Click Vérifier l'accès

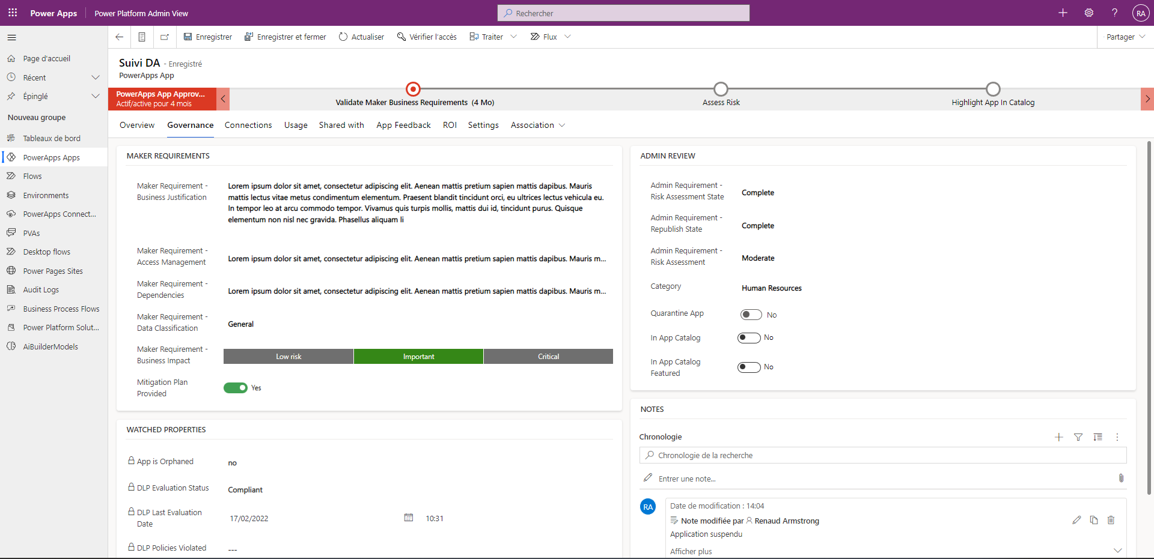[427, 37]
